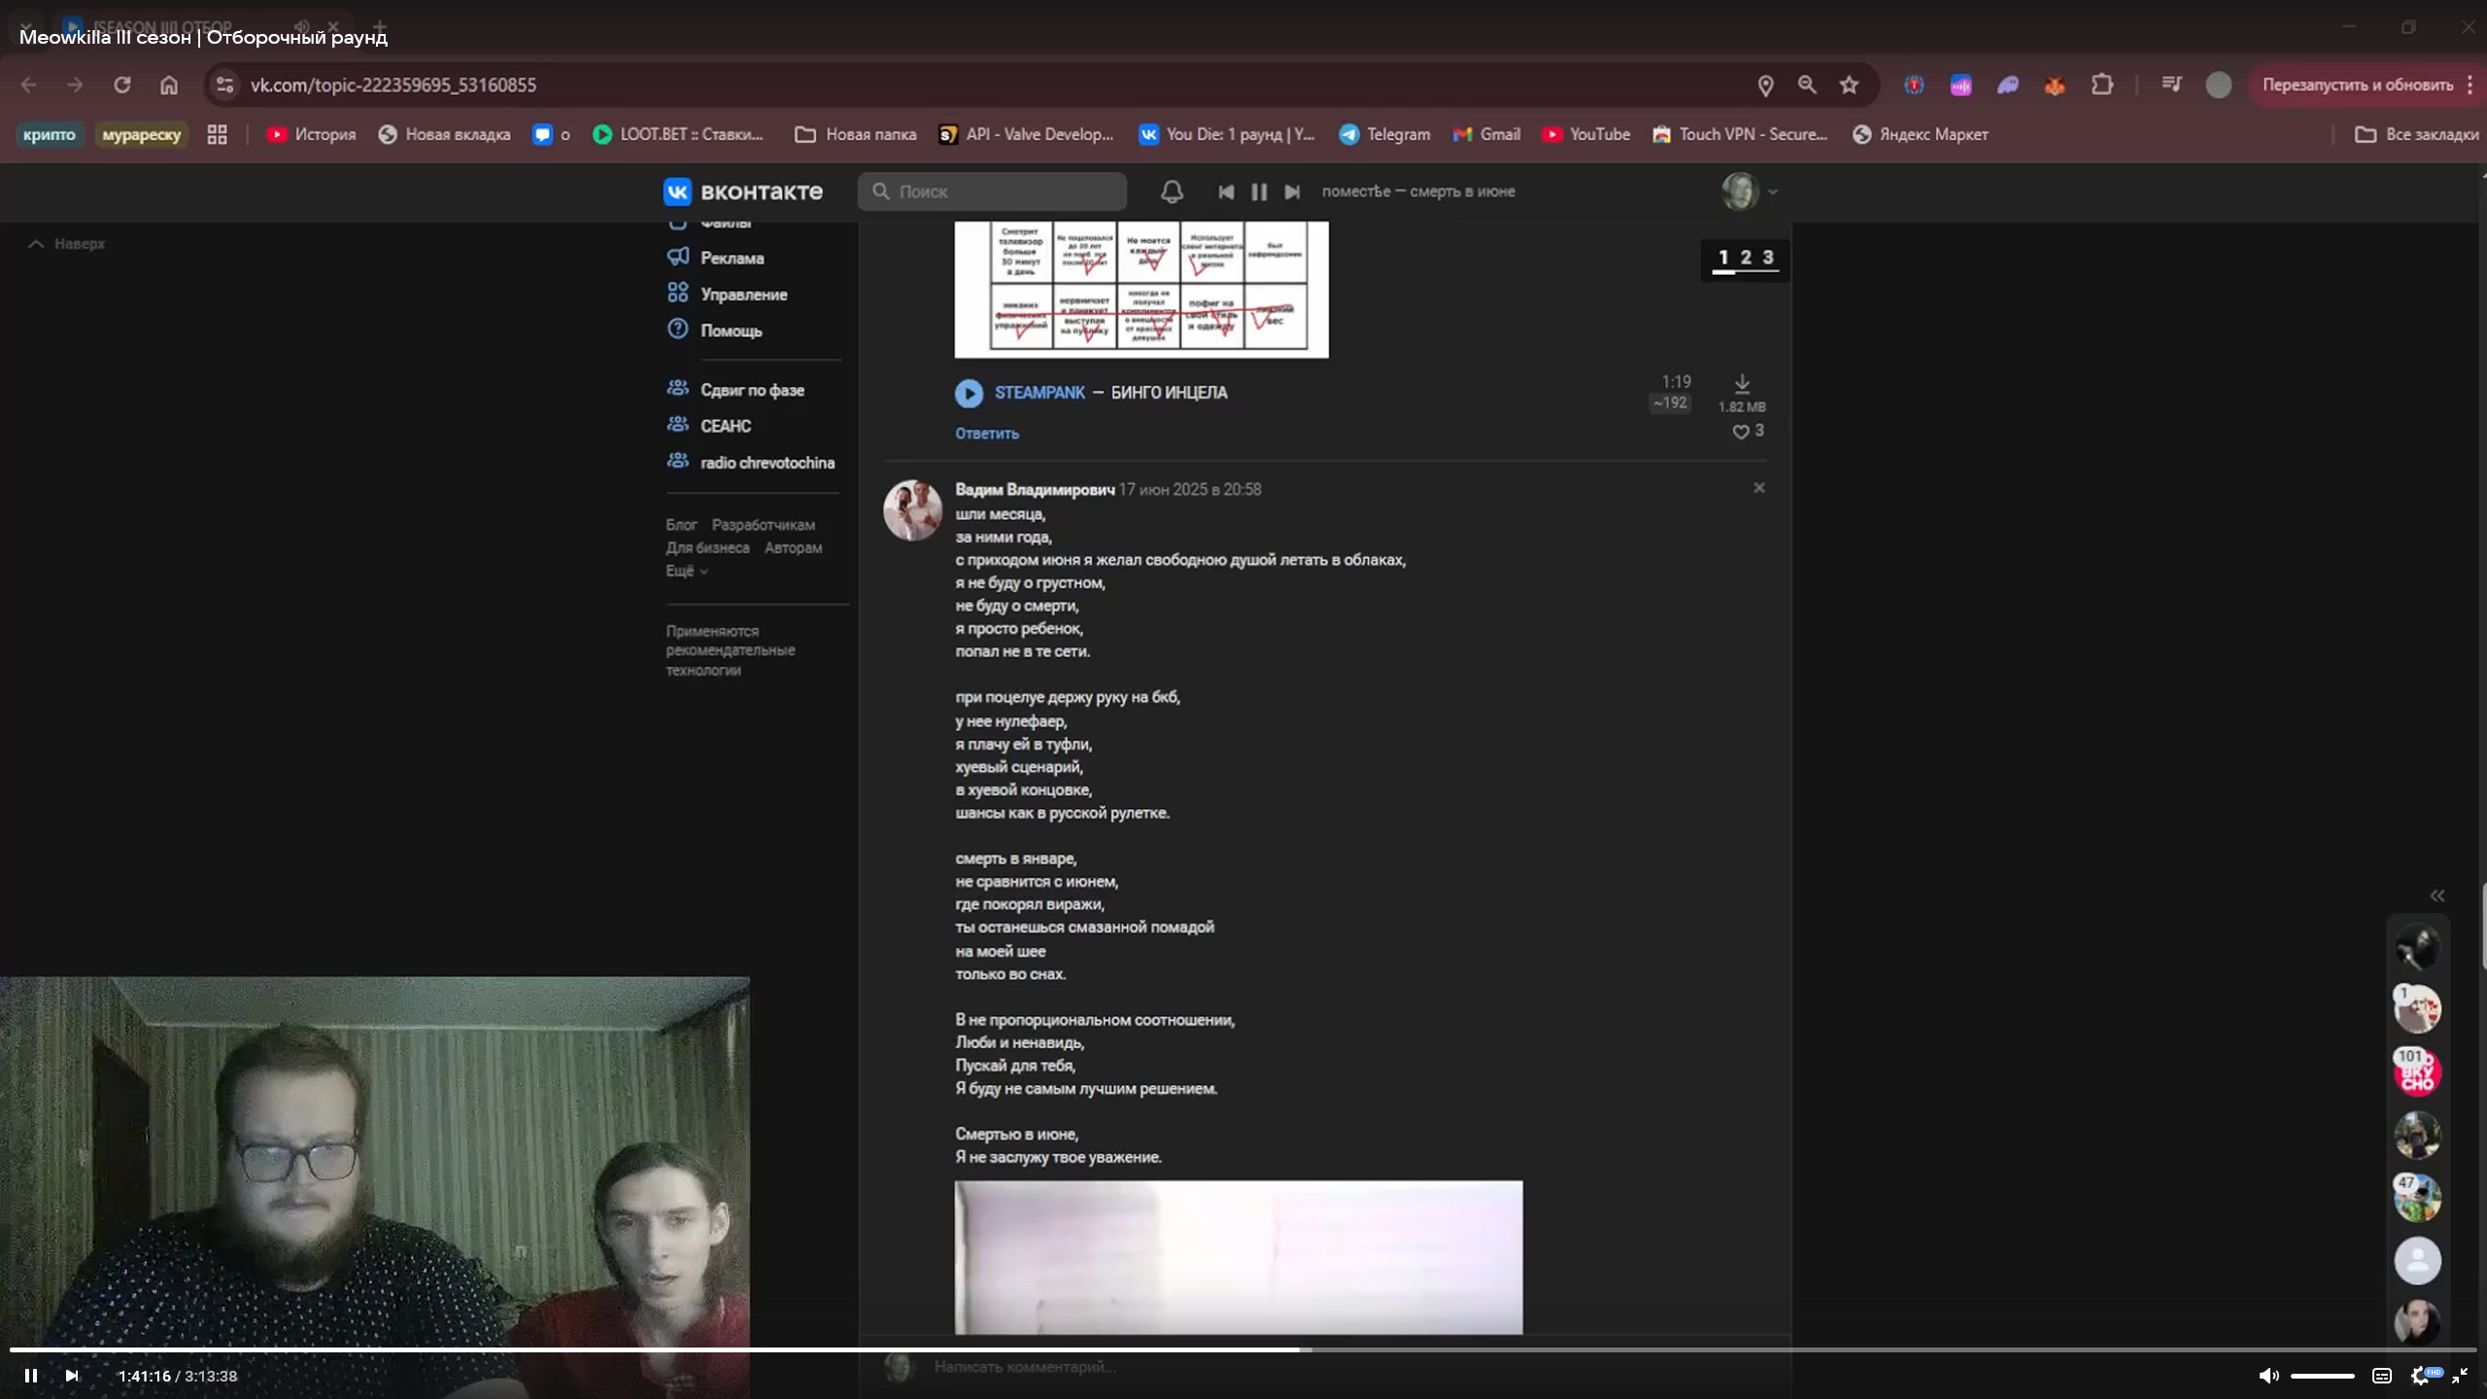This screenshot has height=1399, width=2487.
Task: Pause the VK music player
Action: pyautogui.click(x=1259, y=191)
